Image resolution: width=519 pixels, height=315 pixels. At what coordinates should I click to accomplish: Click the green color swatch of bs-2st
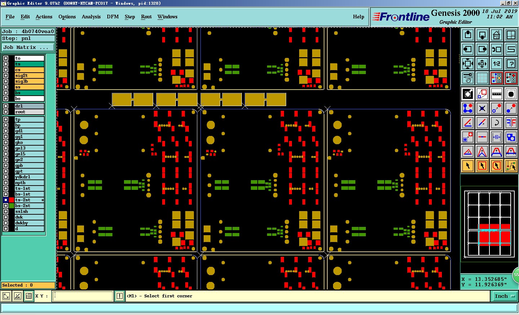(x=12, y=206)
